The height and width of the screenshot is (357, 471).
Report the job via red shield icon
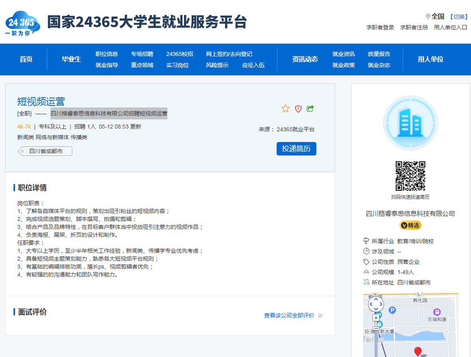click(x=298, y=109)
